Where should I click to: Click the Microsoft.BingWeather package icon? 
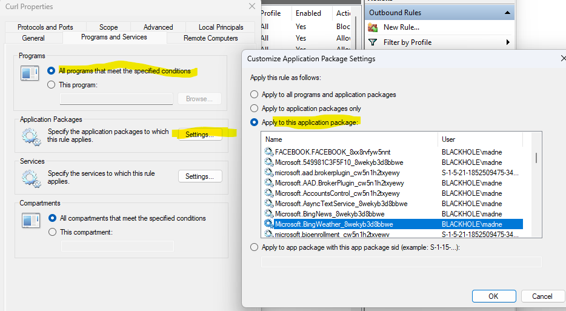point(268,224)
